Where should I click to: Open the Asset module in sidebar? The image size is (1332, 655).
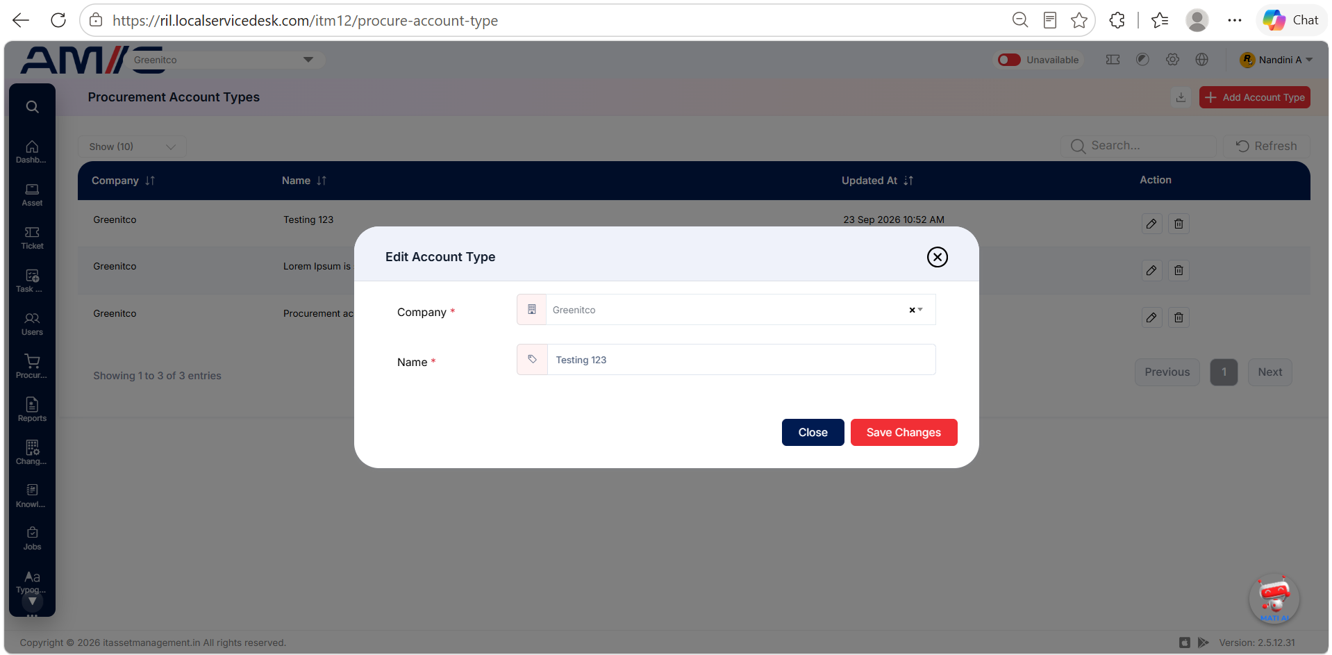[32, 194]
